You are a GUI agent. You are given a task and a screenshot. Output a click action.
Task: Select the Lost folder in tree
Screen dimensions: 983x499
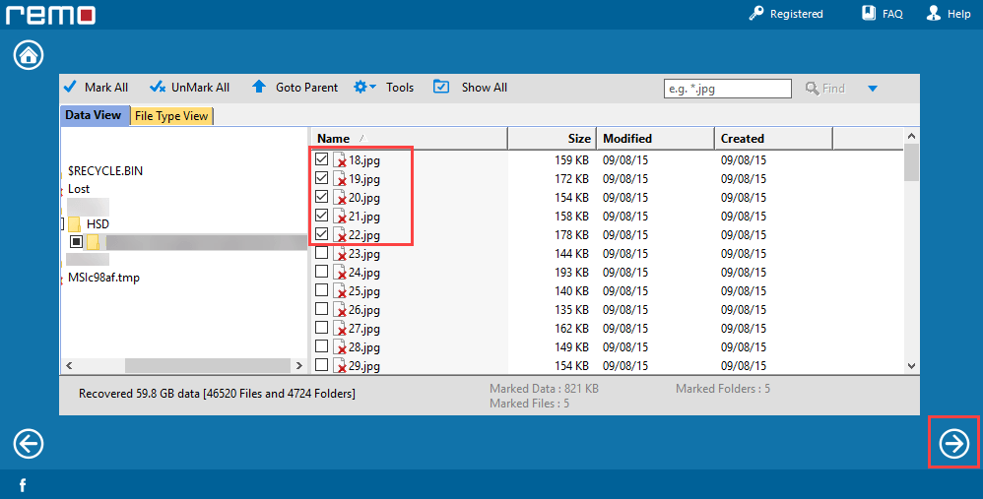pos(79,188)
